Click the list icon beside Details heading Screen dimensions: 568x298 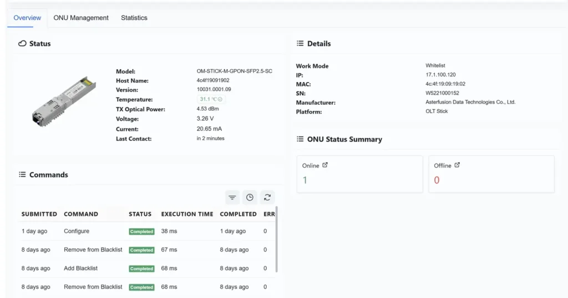coord(300,43)
